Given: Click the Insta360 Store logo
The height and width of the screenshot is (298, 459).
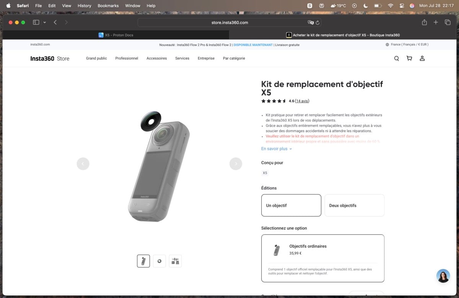Looking at the screenshot, I should click(x=50, y=58).
